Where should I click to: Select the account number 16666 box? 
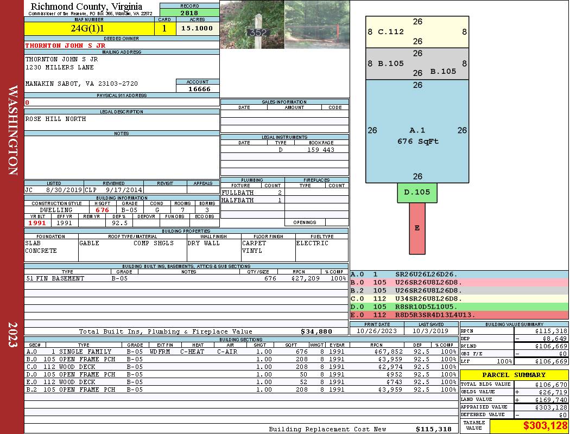(x=198, y=88)
